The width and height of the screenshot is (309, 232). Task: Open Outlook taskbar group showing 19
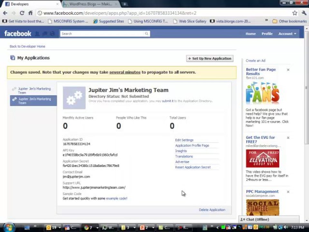(x=53, y=227)
